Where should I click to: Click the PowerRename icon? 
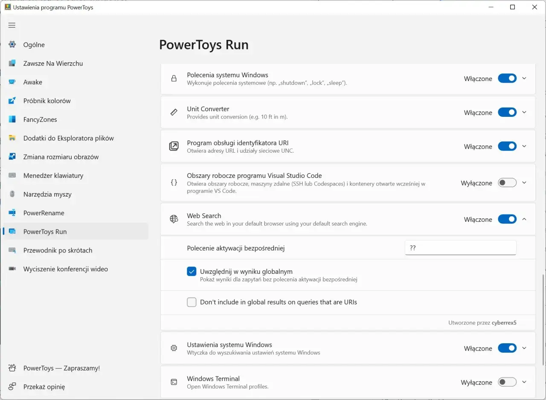coord(12,213)
